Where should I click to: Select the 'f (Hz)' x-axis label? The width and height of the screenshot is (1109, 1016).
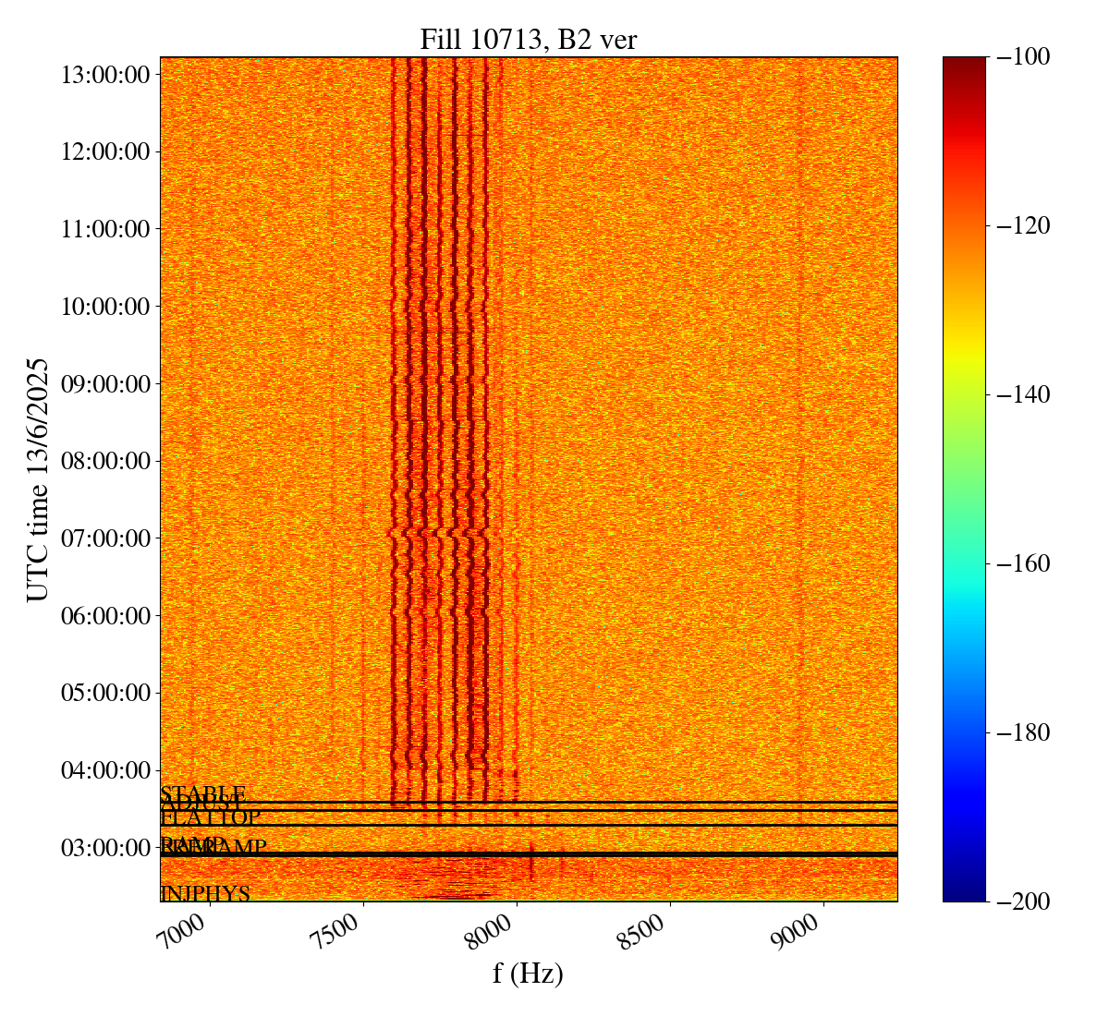(x=528, y=973)
